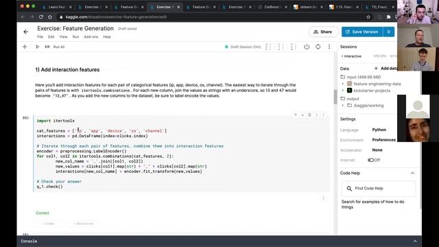The height and width of the screenshot is (247, 439).
Task: Go back with the arrow beside the notebook title
Action: coord(26,32)
